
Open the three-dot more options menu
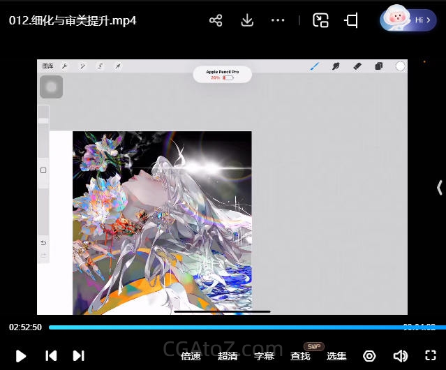(x=278, y=20)
